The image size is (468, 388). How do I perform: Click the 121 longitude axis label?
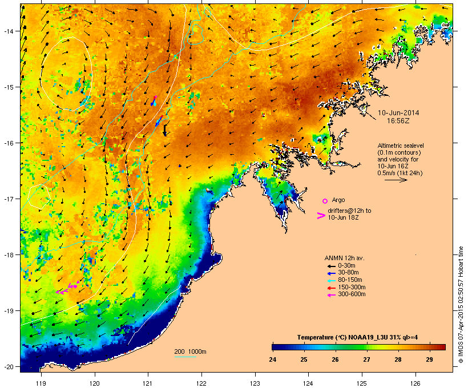[148, 383]
